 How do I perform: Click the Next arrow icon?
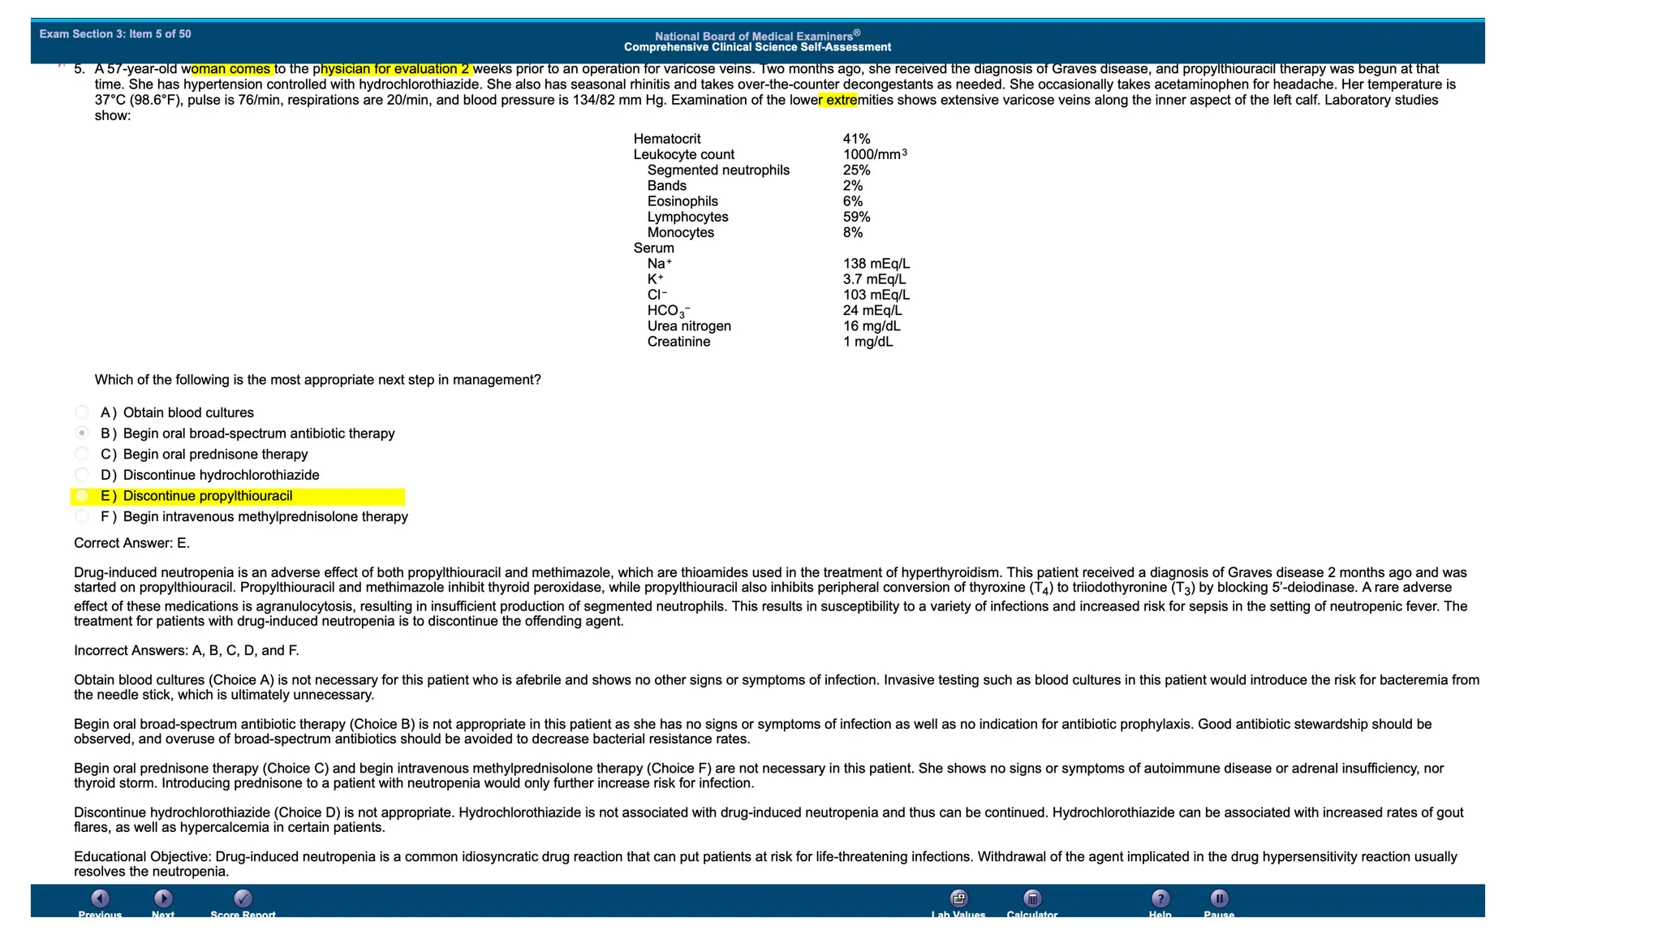coord(163,898)
